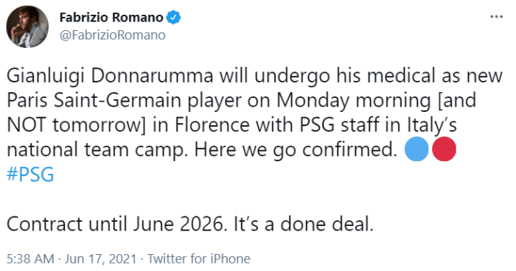
Task: Click the Jun 17, 2021 date
Action: tap(100, 258)
